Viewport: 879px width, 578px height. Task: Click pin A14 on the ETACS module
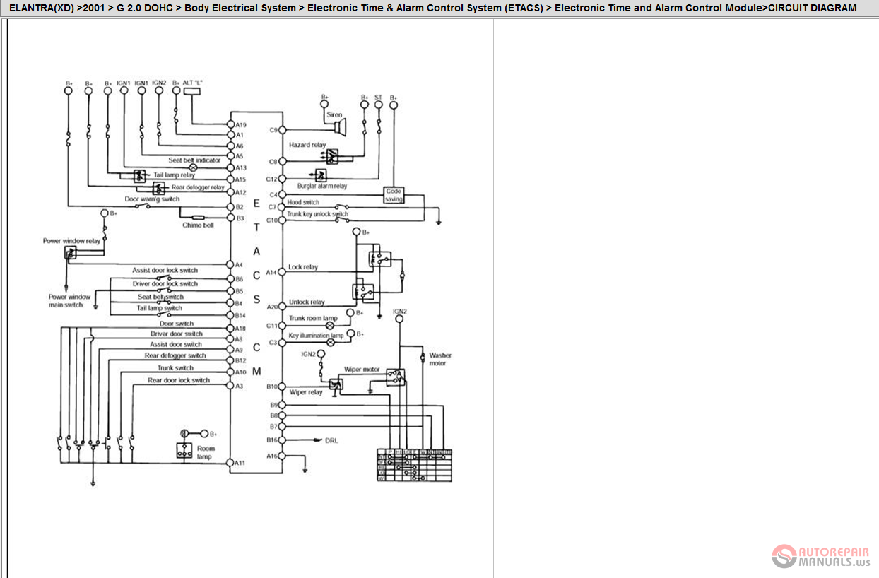tap(282, 272)
